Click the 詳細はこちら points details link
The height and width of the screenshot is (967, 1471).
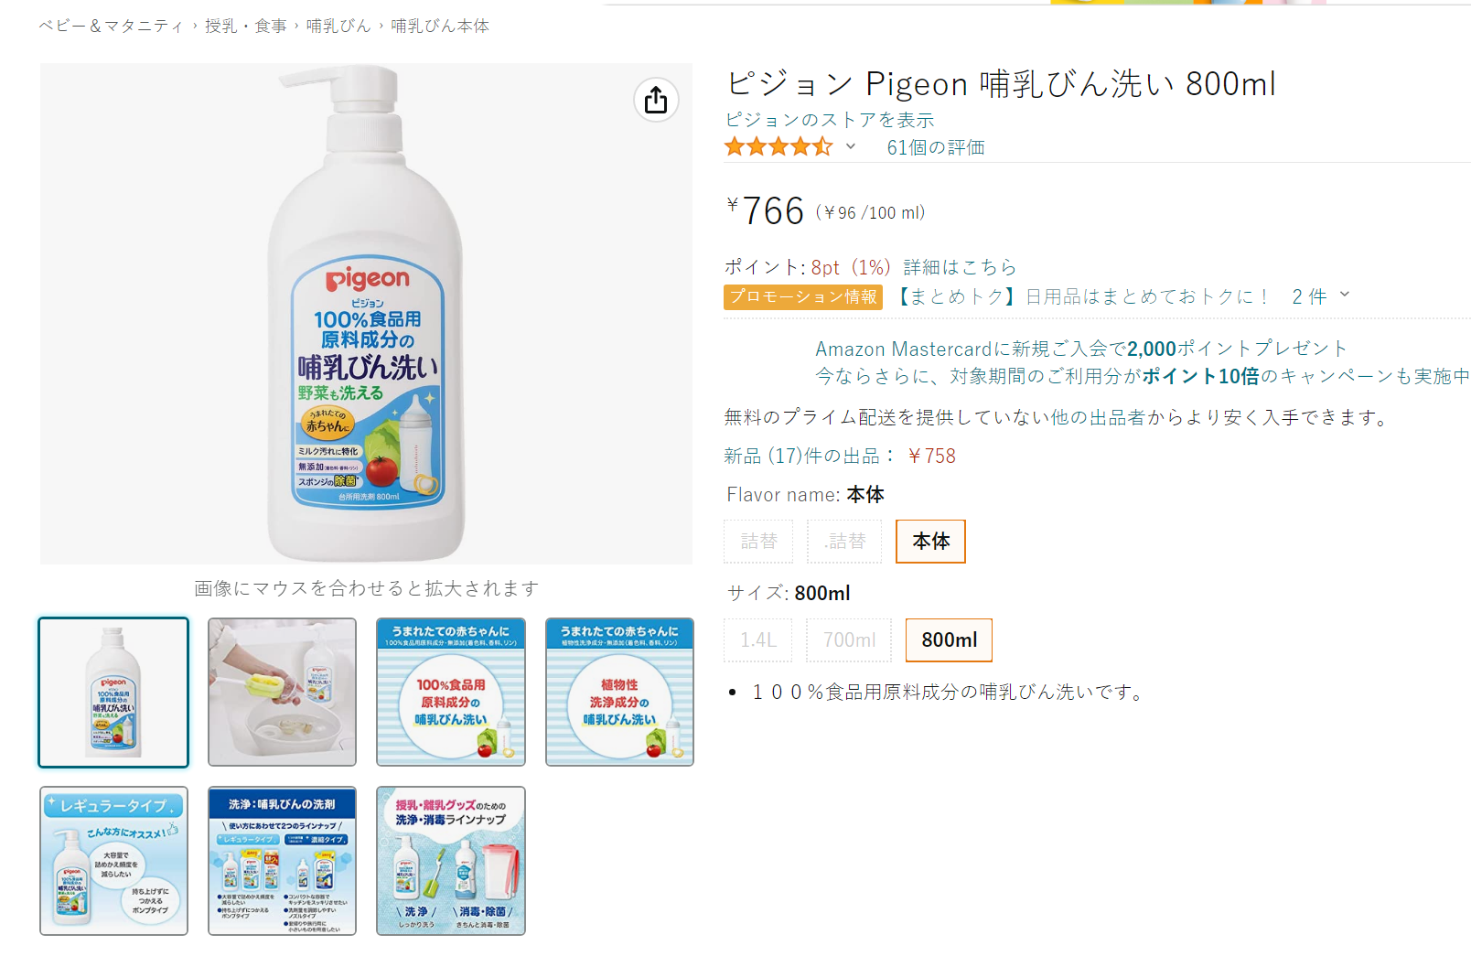coord(960,267)
